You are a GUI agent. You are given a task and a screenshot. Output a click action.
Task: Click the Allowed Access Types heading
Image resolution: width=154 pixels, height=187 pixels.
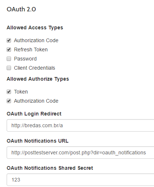click(35, 27)
